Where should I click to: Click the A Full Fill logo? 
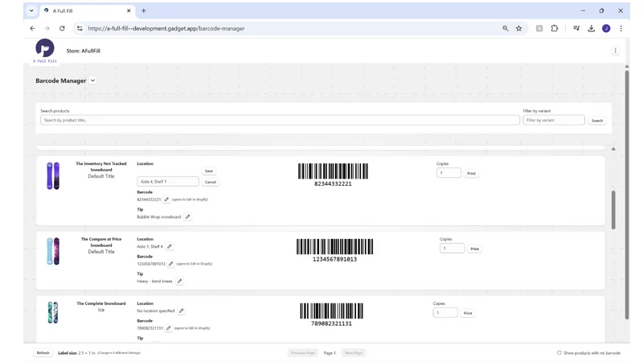pos(45,51)
